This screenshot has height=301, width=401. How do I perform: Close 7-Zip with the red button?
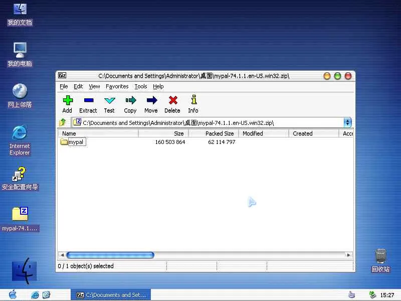pyautogui.click(x=348, y=76)
